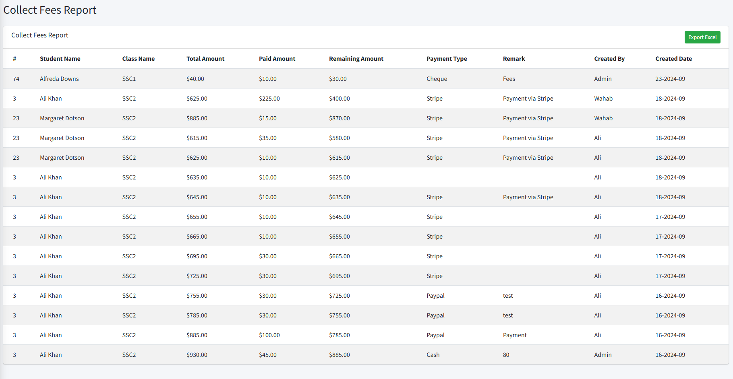Select the Total Amount column header
This screenshot has width=733, height=379.
[x=205, y=59]
